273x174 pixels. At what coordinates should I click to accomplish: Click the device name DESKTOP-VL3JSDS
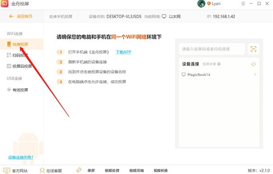124,16
